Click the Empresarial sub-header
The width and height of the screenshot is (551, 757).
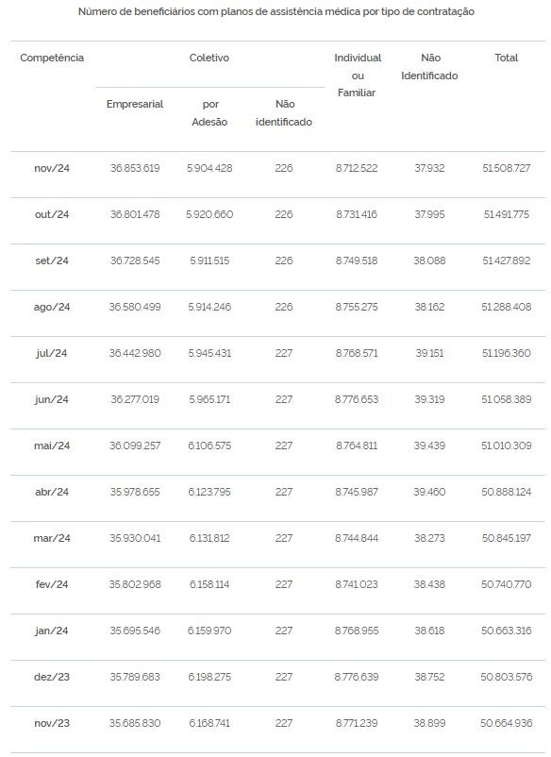(135, 104)
